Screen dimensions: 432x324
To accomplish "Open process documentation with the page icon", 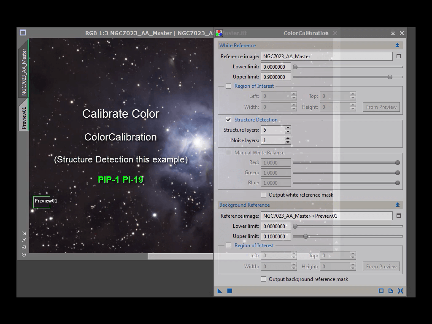I will click(391, 291).
